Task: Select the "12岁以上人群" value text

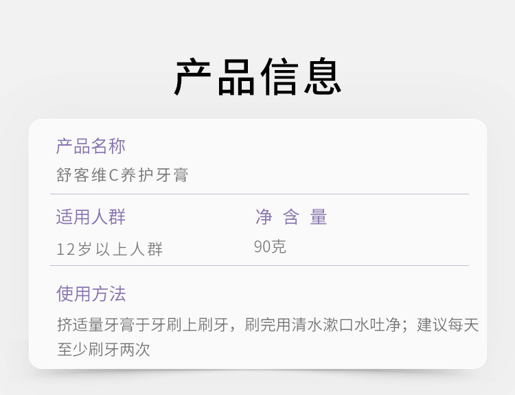Action: pos(110,249)
